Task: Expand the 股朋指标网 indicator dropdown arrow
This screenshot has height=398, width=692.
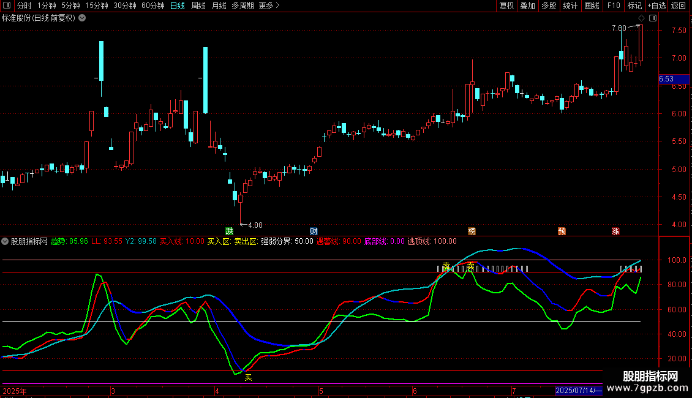Action: coord(5,241)
